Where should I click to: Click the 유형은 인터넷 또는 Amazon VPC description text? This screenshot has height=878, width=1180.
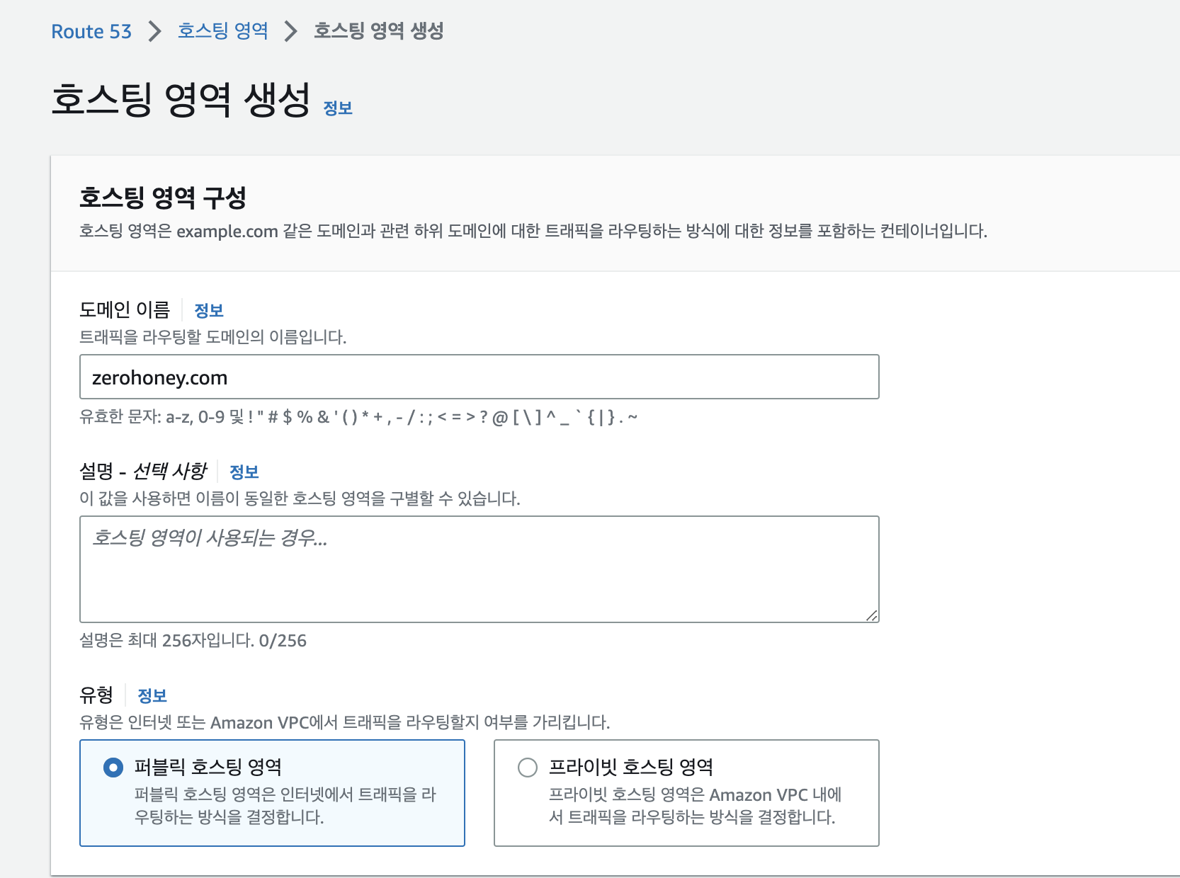click(x=344, y=722)
